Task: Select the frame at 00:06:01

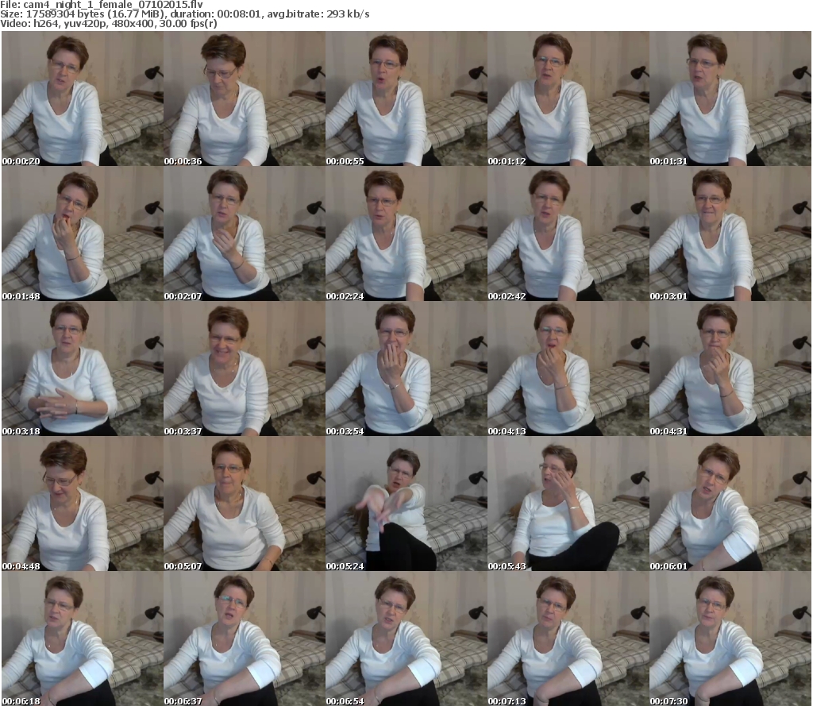Action: click(730, 503)
